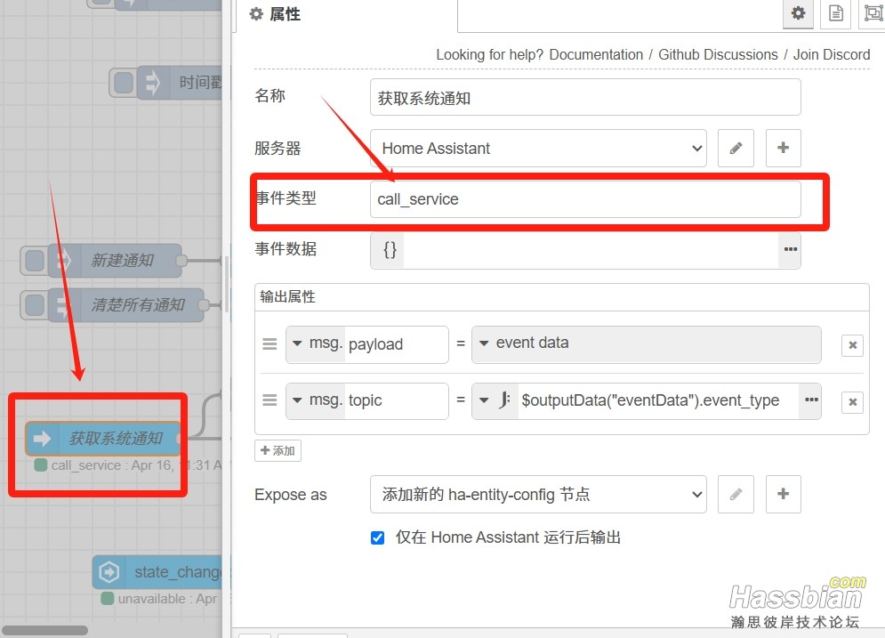Open the msg type dropdown for topic
The height and width of the screenshot is (638, 885).
(316, 400)
